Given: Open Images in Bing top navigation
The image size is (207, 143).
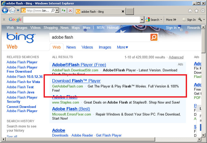Looking at the screenshot, I should 22,28.
